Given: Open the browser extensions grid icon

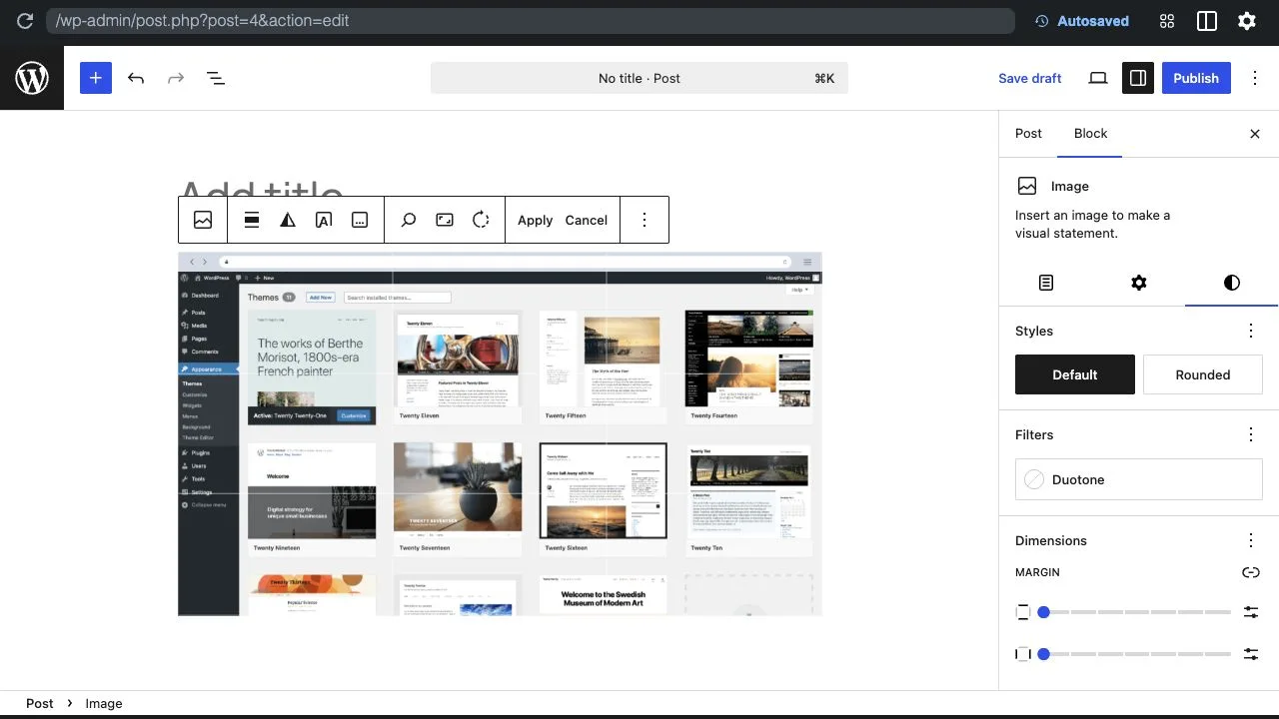Looking at the screenshot, I should point(1167,20).
